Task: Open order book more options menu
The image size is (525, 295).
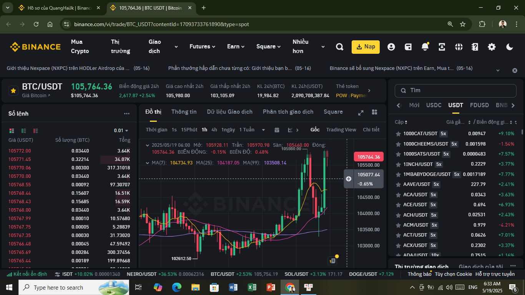Action: (x=127, y=114)
